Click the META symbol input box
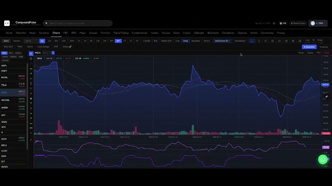 32,41
